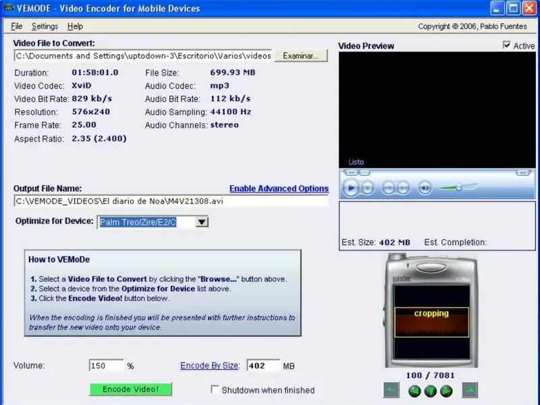
Task: Adjust the preview player volume slider
Action: coord(458,188)
